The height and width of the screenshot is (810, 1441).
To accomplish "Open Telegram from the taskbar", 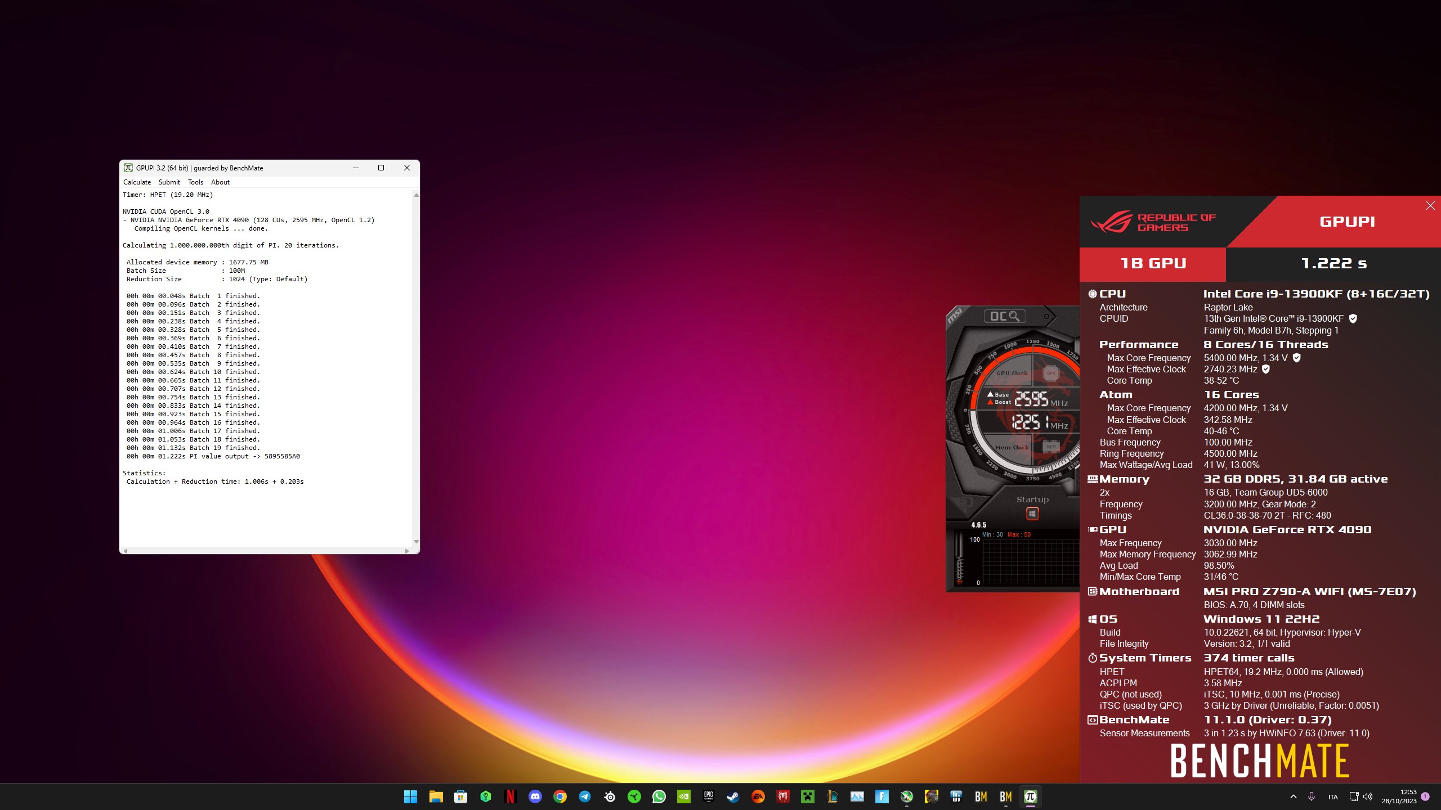I will 584,796.
